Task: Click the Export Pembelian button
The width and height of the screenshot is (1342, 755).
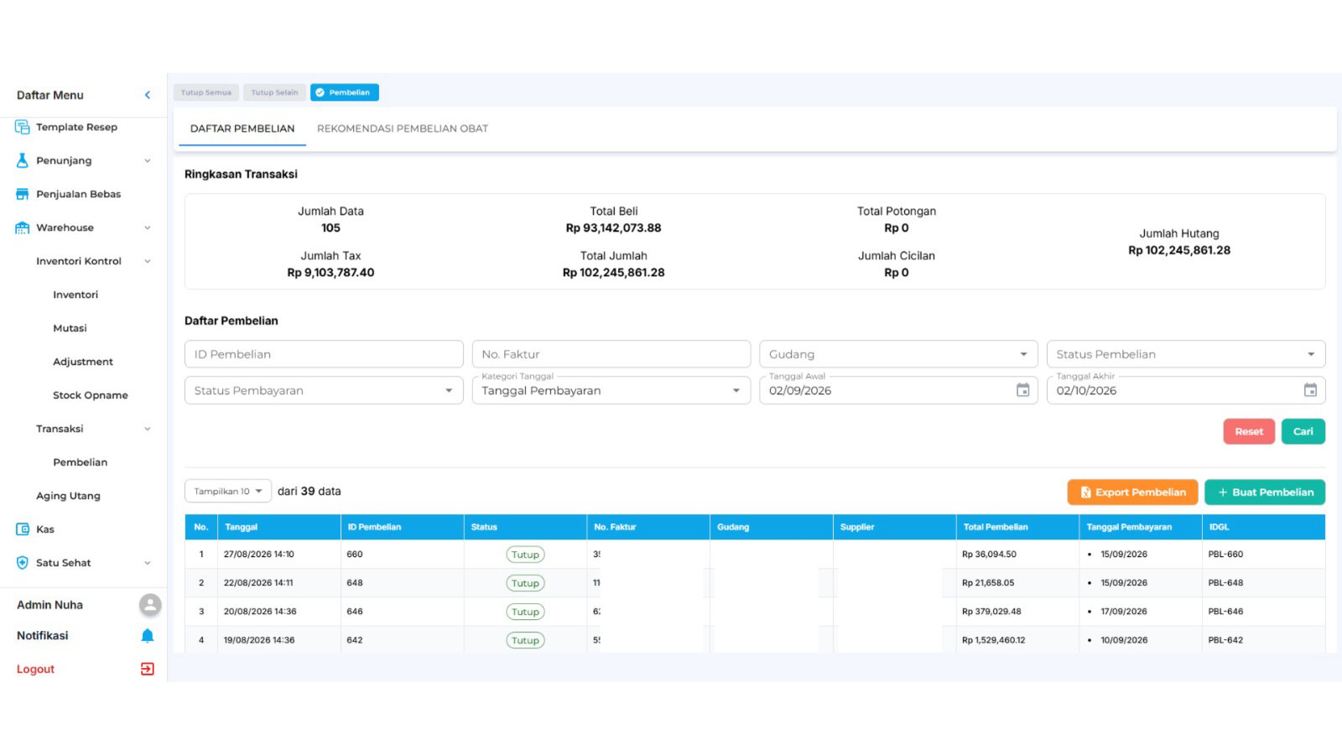Action: coord(1133,492)
